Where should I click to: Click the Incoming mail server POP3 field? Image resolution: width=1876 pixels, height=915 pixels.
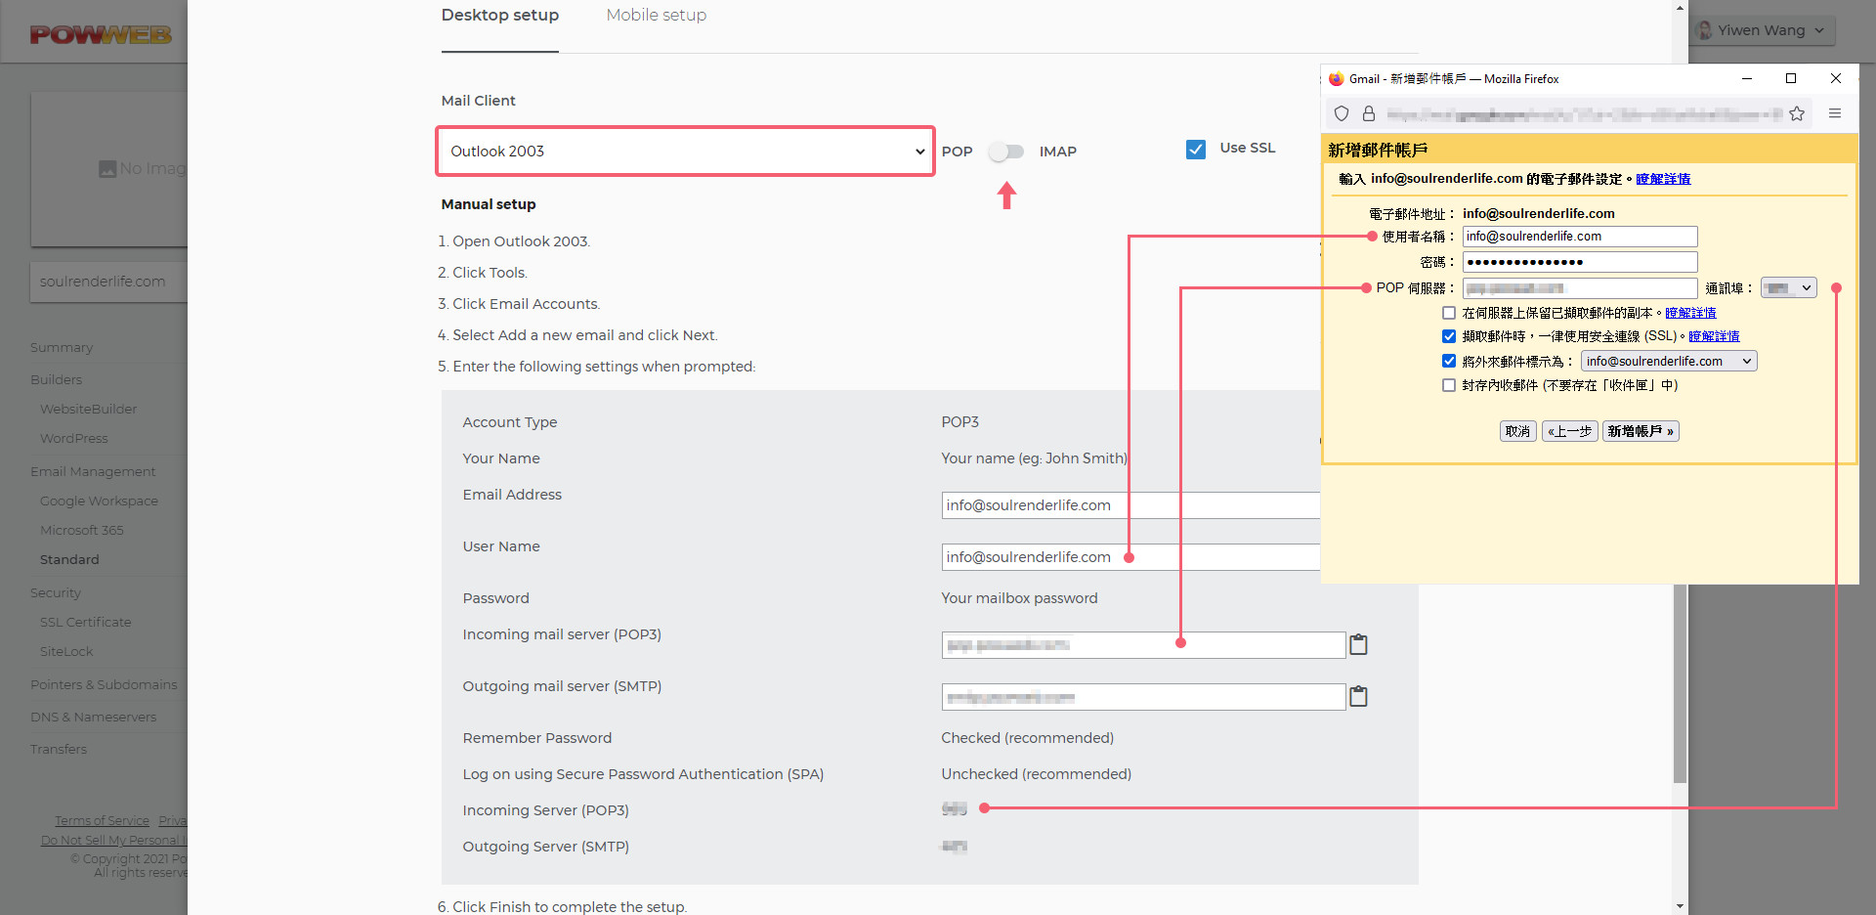click(1143, 645)
